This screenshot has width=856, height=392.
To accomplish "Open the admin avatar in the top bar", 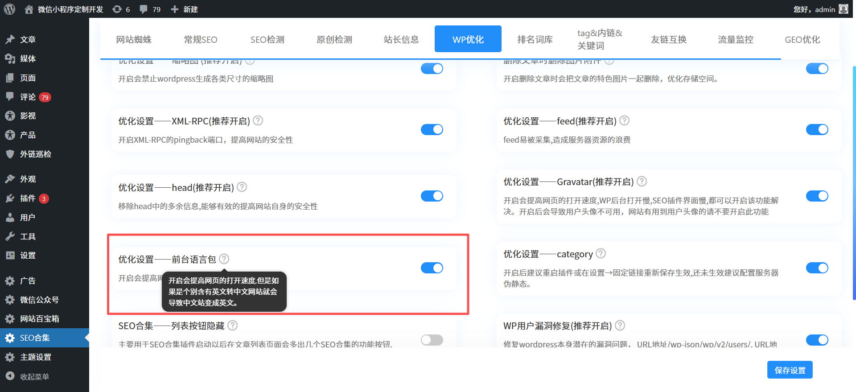I will [x=844, y=9].
